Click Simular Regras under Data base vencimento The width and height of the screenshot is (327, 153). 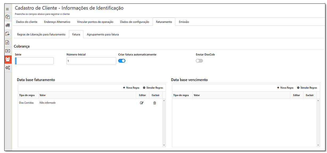click(x=307, y=88)
